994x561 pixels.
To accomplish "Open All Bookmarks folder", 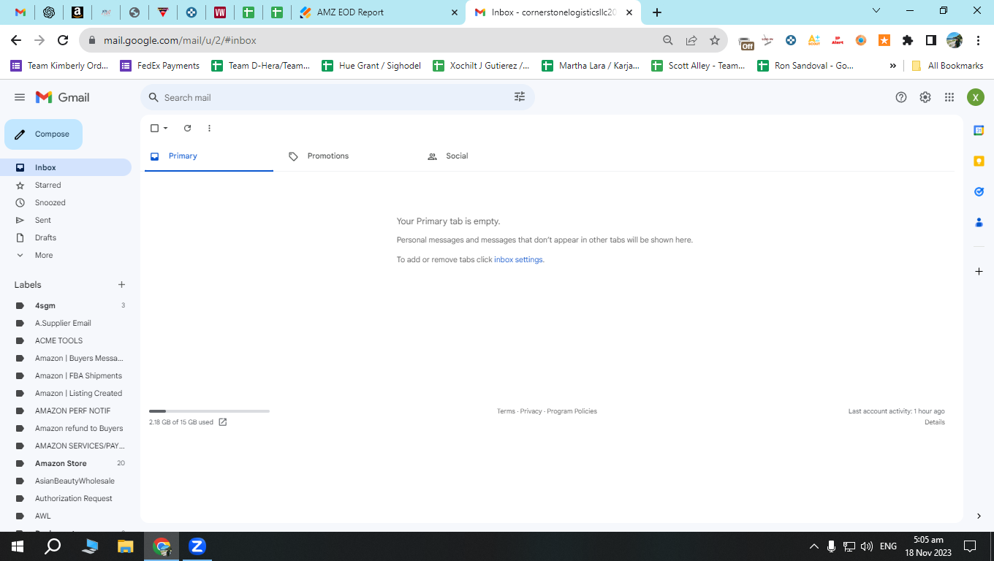I will click(947, 66).
